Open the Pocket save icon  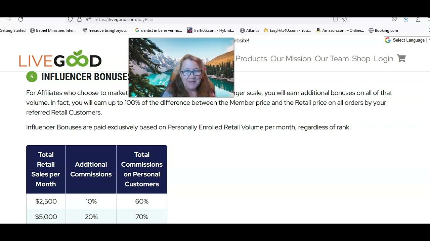[394, 19]
